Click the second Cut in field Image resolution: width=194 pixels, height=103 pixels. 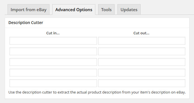point(53,51)
